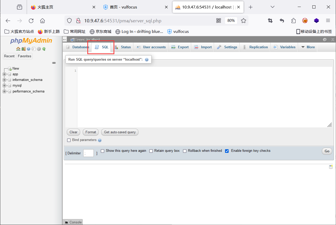The width and height of the screenshot is (336, 225).
Task: Click the Format button
Action: point(91,132)
